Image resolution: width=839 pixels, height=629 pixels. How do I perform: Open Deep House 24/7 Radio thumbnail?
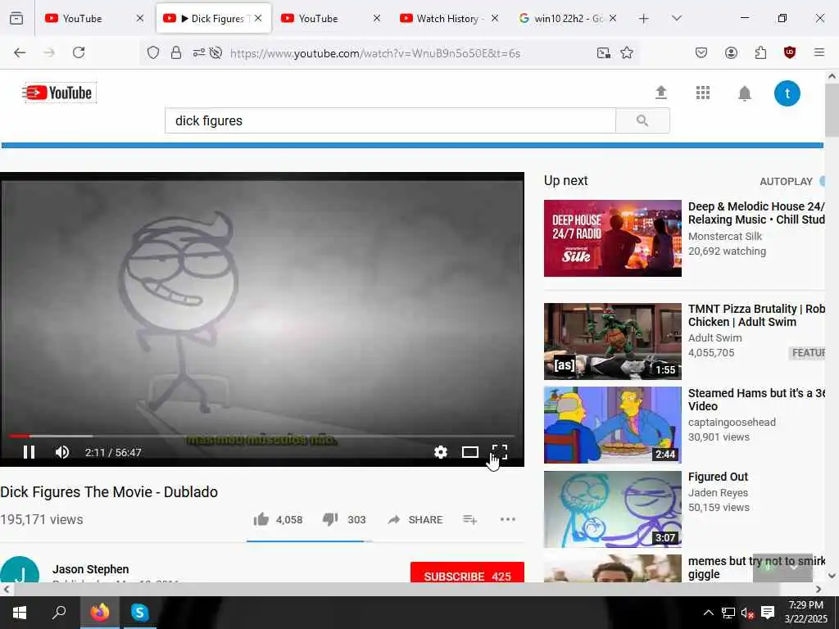(x=613, y=238)
